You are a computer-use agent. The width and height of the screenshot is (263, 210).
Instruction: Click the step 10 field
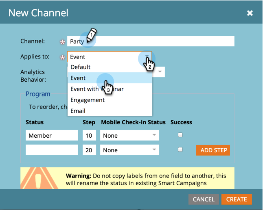pos(89,135)
